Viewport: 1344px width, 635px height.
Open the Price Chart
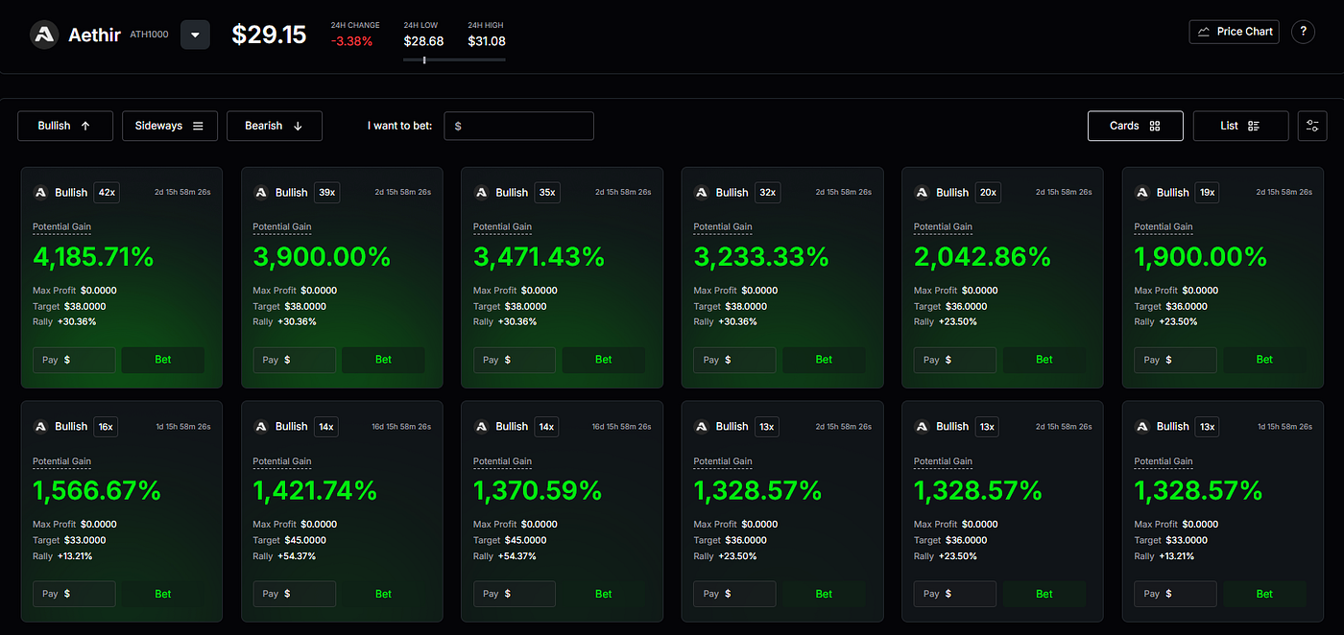[1234, 32]
